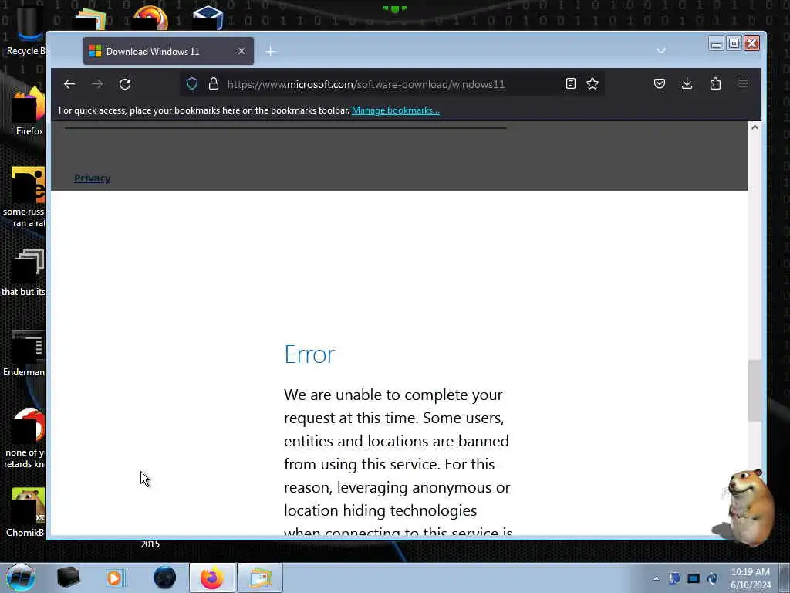Image resolution: width=790 pixels, height=593 pixels.
Task: Select the Download Windows 11 tab
Action: (x=168, y=51)
